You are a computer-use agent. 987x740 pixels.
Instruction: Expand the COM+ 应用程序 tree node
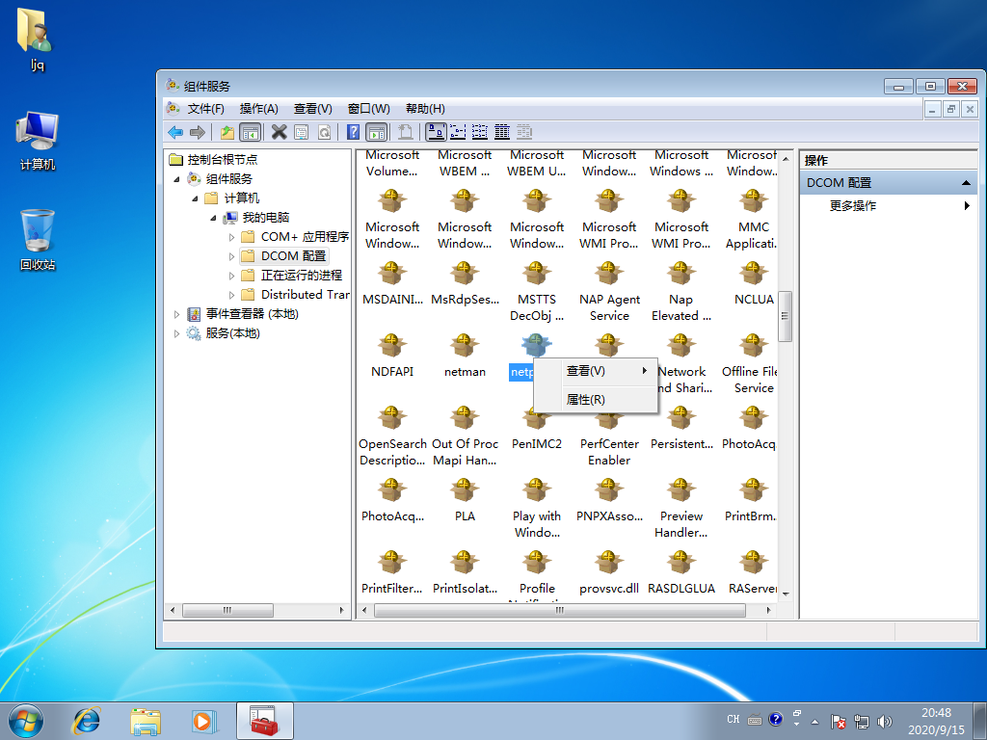(x=231, y=237)
